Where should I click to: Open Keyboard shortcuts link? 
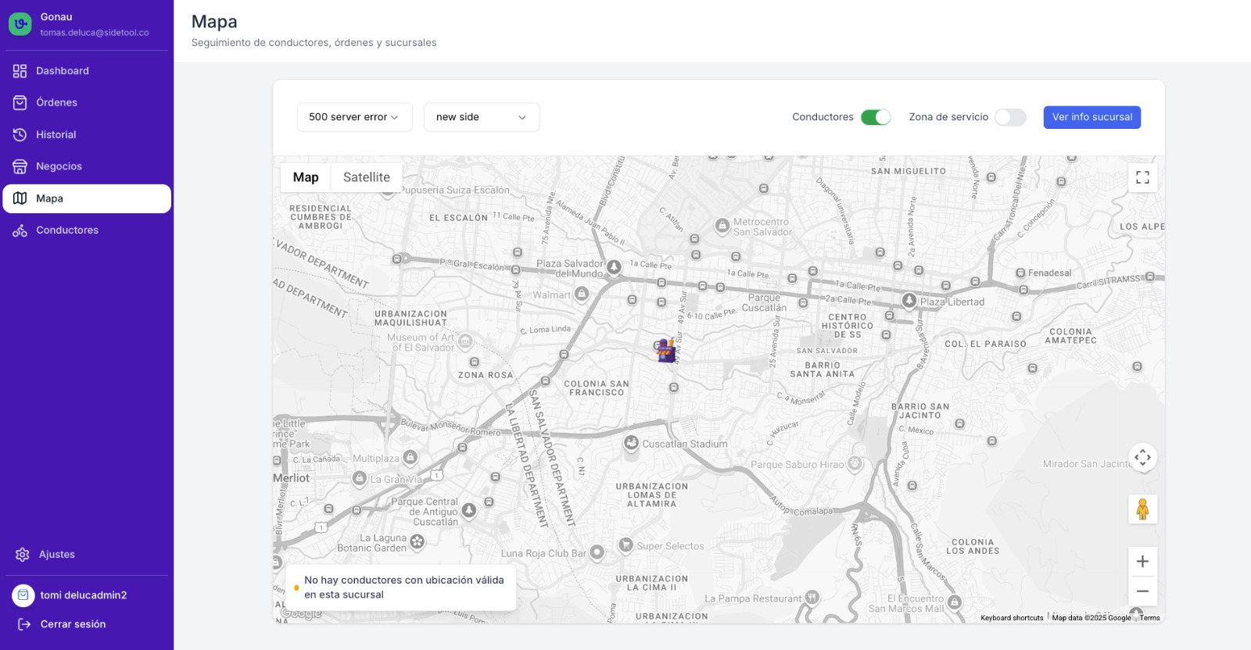(x=1012, y=618)
